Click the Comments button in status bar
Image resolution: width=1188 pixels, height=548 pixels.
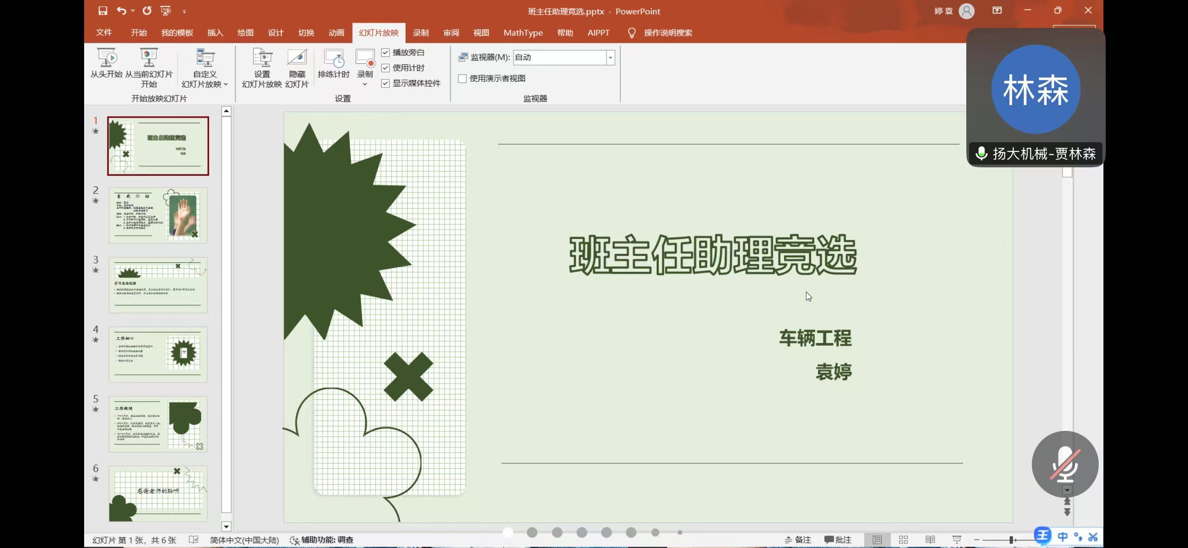(x=838, y=540)
